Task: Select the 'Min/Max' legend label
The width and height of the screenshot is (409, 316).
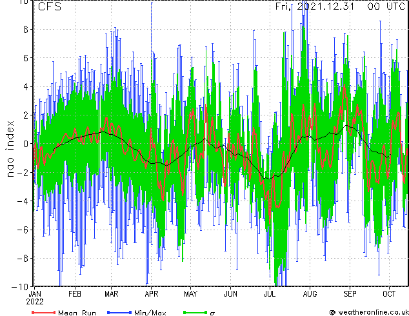Action: click(150, 313)
